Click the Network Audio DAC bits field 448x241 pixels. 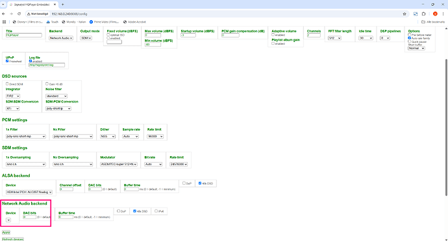[x=30, y=217]
